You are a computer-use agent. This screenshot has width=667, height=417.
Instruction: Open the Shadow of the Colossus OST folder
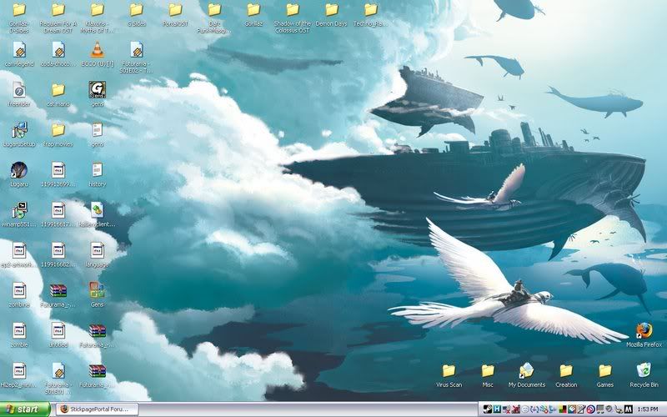[x=293, y=10]
